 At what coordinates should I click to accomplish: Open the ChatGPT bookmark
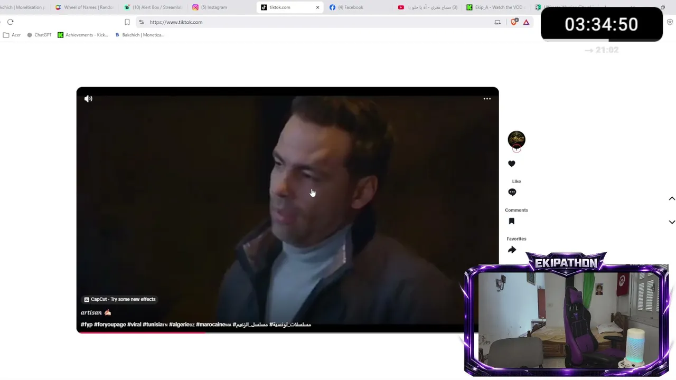click(x=39, y=35)
